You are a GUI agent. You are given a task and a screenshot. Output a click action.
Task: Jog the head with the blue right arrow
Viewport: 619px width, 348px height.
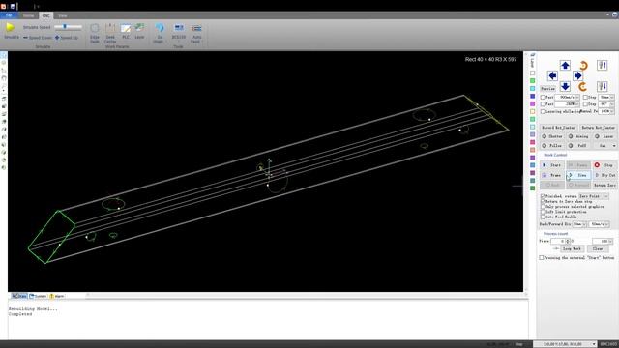click(577, 75)
